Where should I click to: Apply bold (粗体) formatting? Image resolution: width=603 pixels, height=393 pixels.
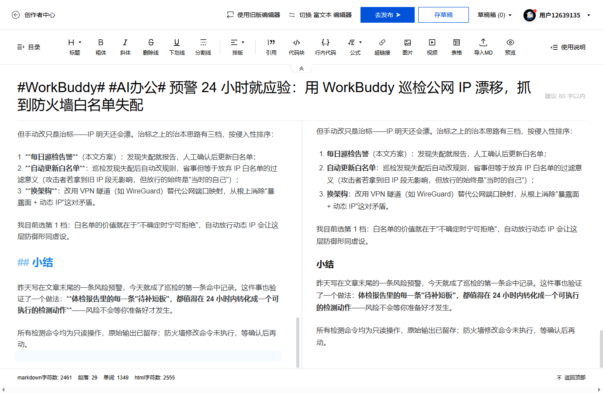pyautogui.click(x=101, y=47)
